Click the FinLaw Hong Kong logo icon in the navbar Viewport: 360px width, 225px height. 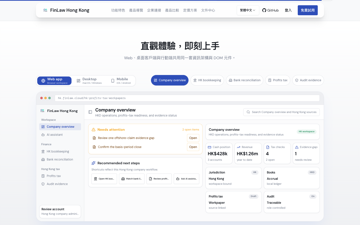pos(45,10)
